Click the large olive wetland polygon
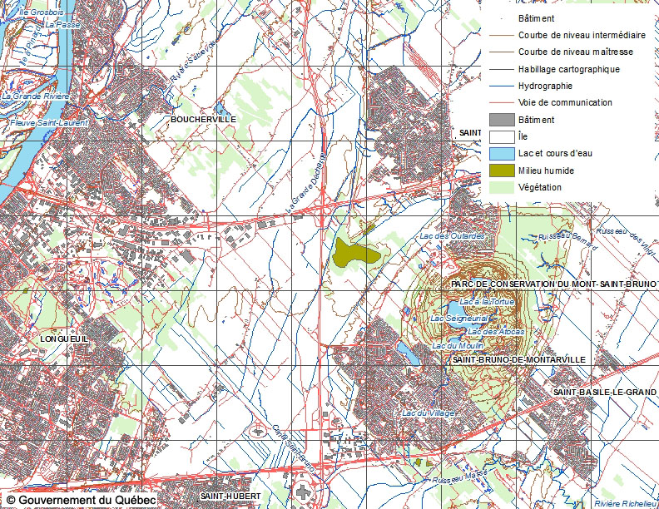659x509 pixels. coord(355,252)
